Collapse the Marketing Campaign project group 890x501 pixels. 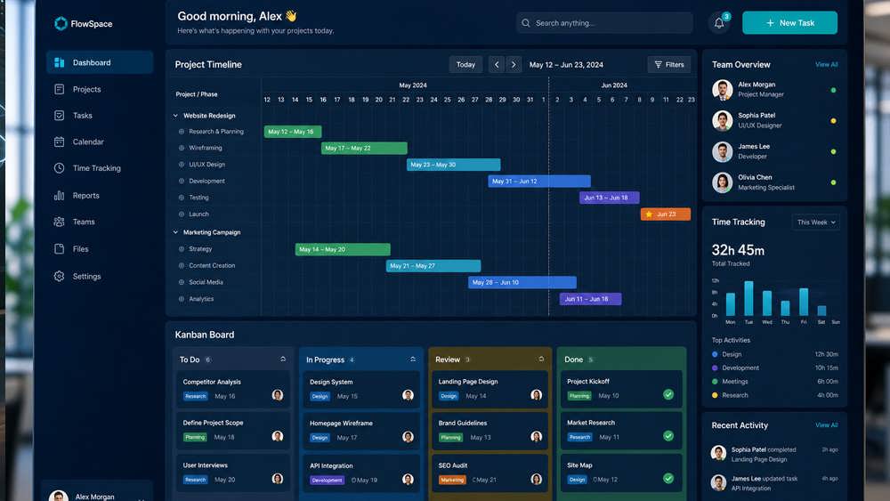point(175,232)
